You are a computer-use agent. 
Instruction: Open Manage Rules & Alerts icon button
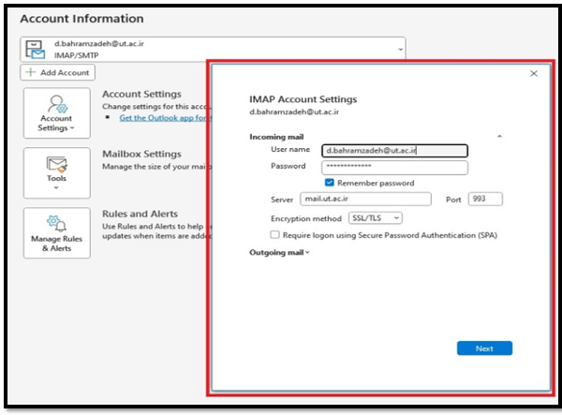56,233
